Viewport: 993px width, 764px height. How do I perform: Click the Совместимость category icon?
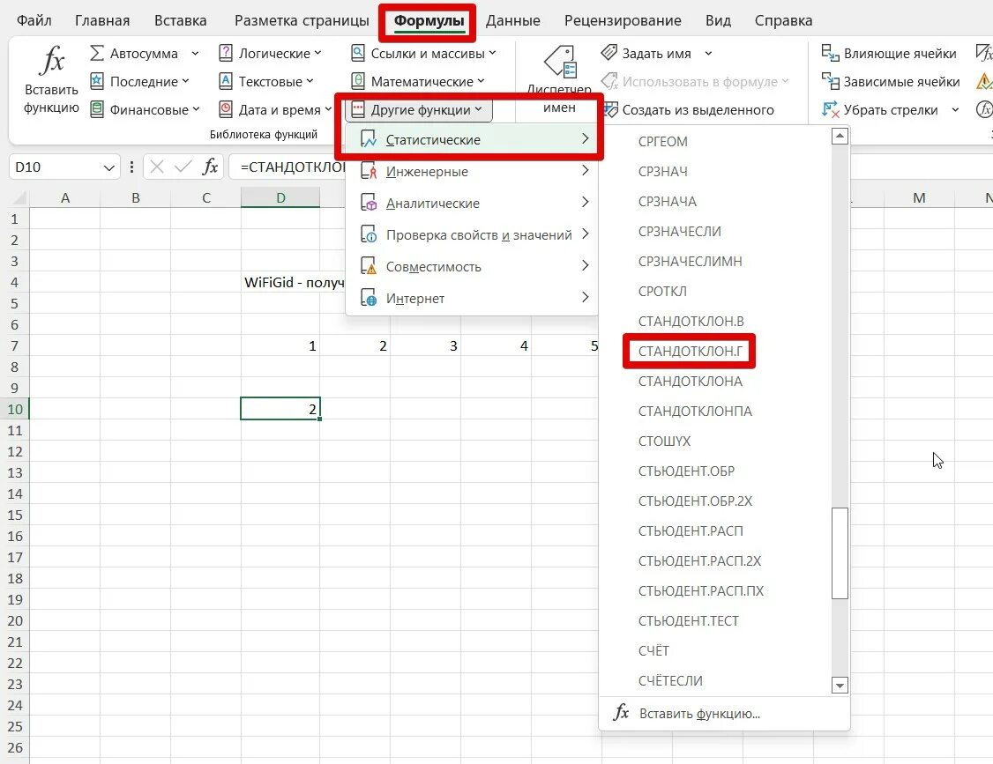[x=369, y=266]
